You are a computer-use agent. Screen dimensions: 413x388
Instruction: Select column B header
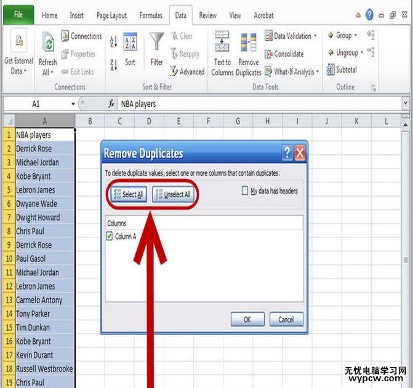[90, 121]
